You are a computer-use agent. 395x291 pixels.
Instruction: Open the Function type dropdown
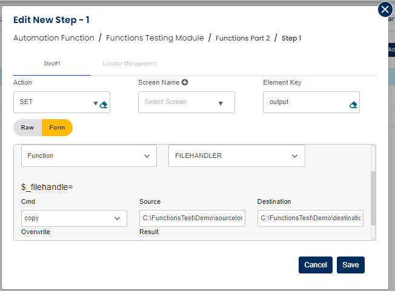[x=88, y=155]
